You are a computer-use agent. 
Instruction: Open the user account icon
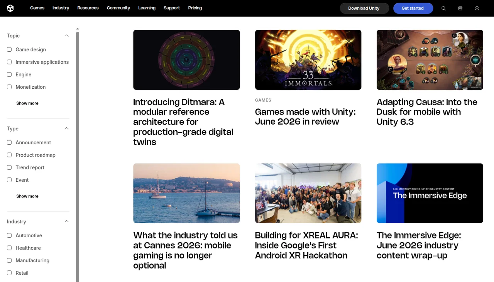477,8
